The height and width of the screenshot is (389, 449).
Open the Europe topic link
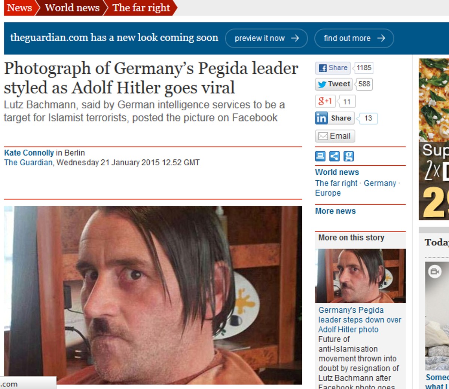[328, 193]
